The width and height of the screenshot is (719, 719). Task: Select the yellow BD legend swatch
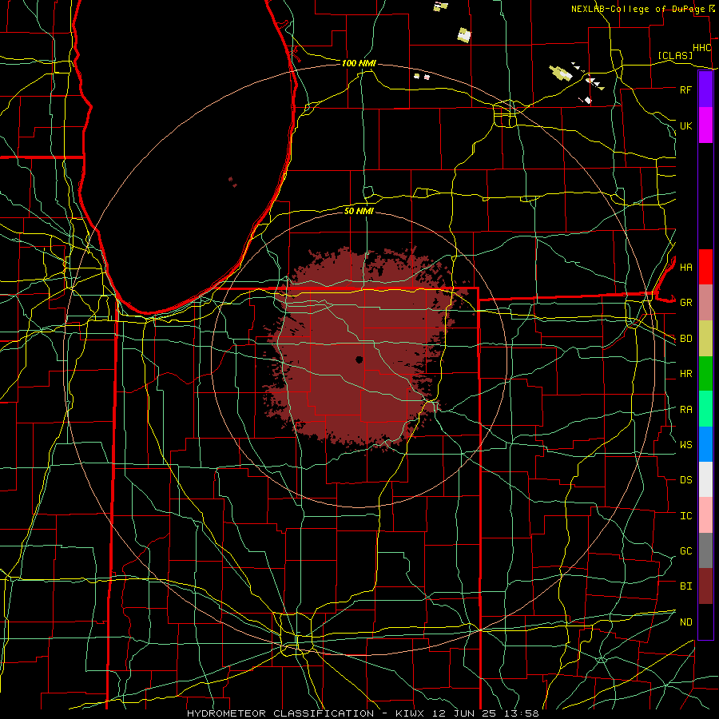click(x=705, y=339)
